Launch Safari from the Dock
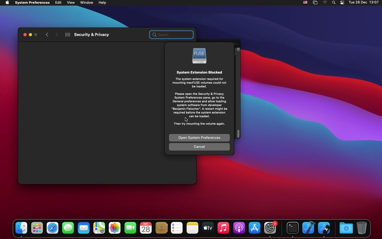Screen dimensions: 382x239 [x=53, y=228]
